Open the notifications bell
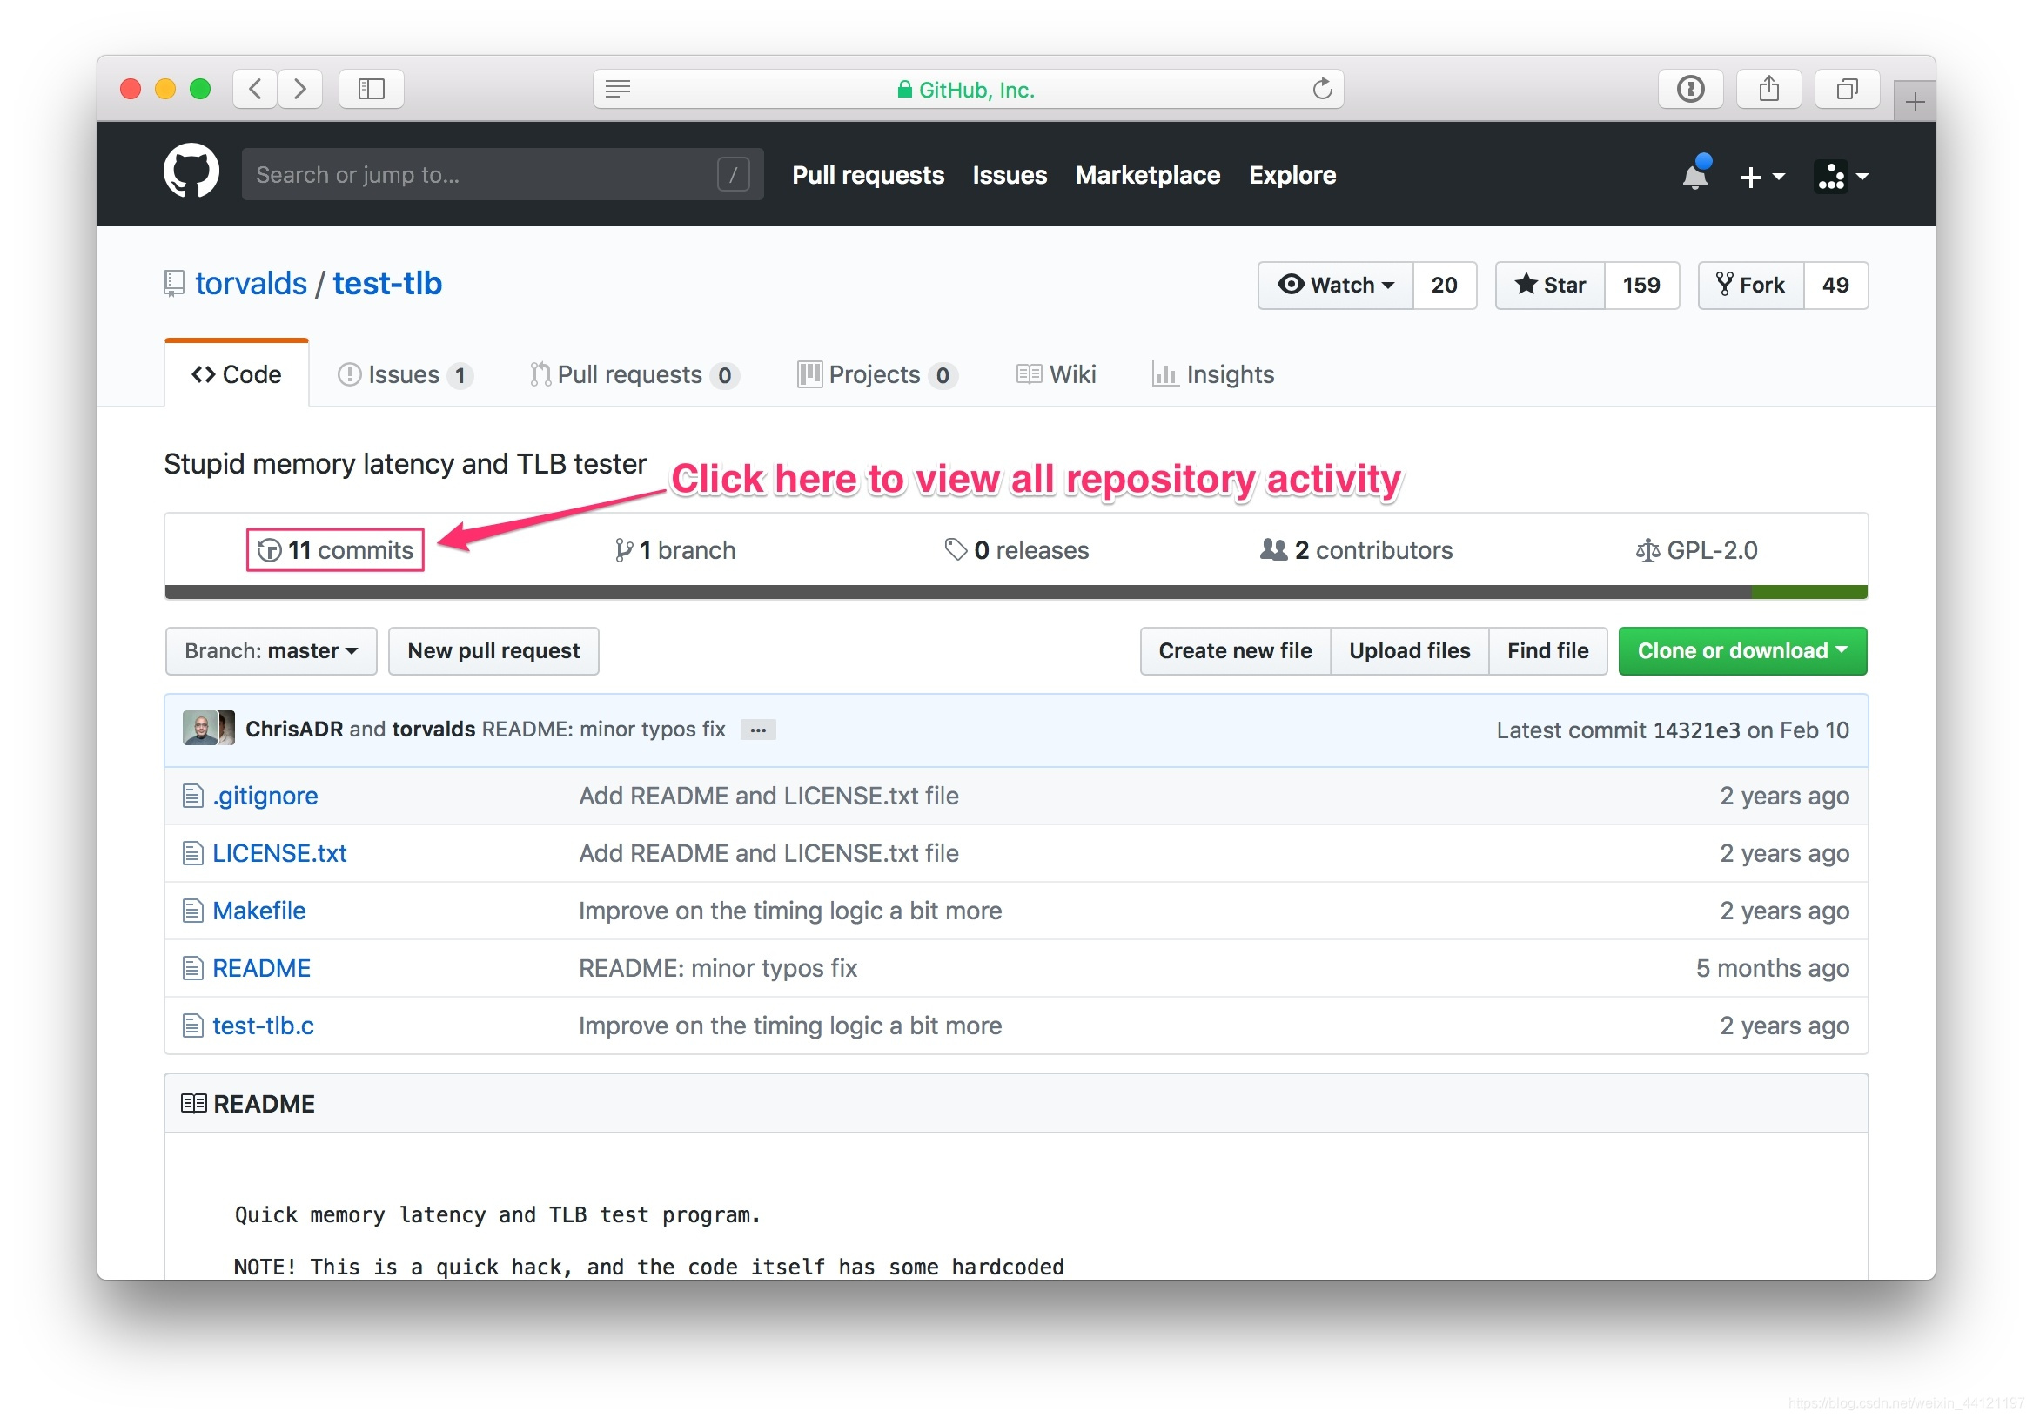 point(1694,175)
